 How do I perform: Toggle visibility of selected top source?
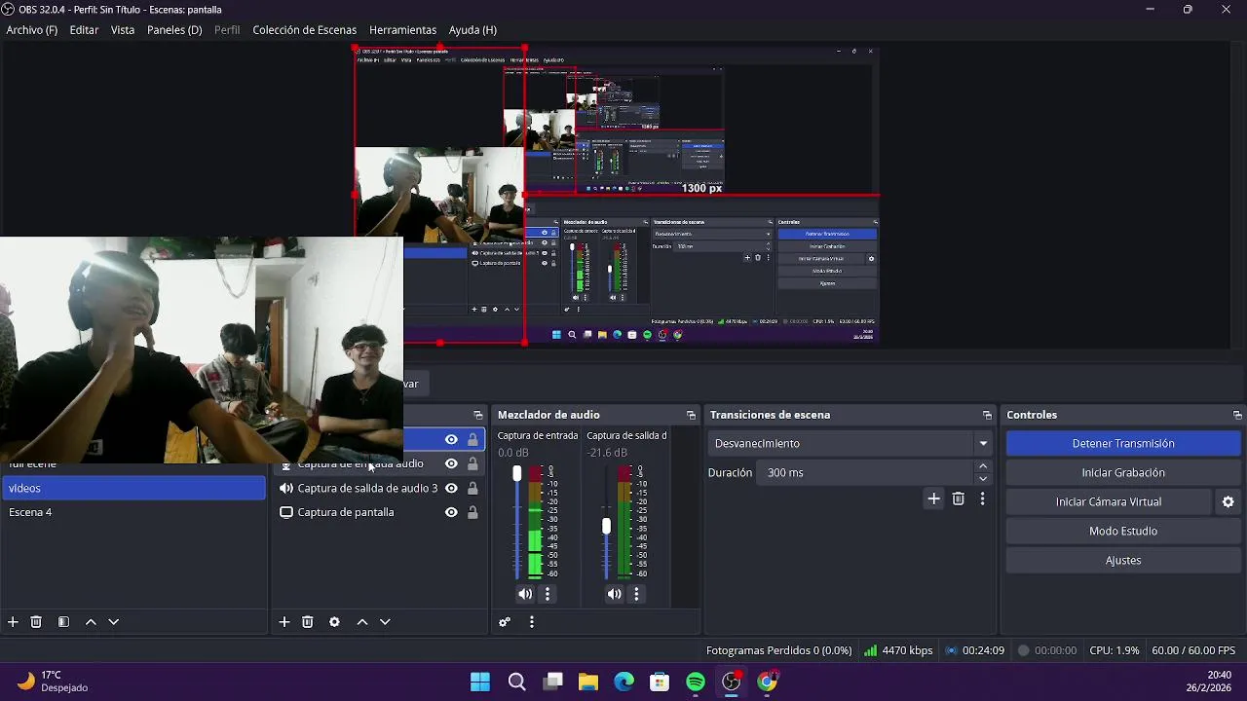pos(451,440)
